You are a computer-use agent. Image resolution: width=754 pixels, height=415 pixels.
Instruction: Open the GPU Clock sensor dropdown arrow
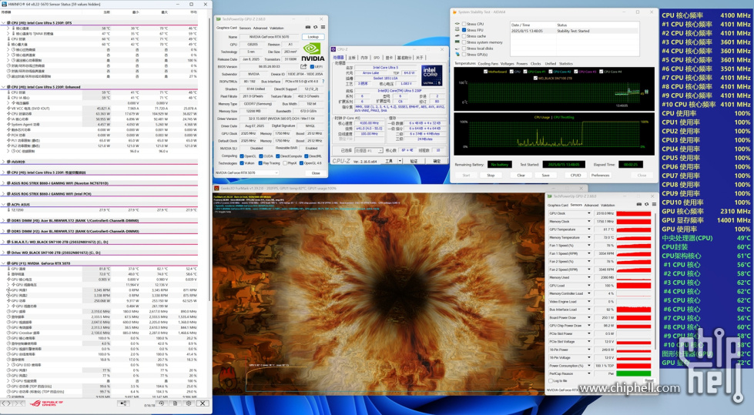(589, 213)
